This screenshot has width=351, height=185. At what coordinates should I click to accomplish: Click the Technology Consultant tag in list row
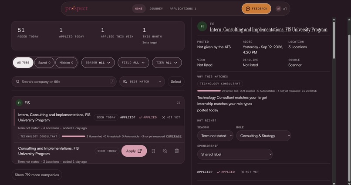(x=39, y=136)
